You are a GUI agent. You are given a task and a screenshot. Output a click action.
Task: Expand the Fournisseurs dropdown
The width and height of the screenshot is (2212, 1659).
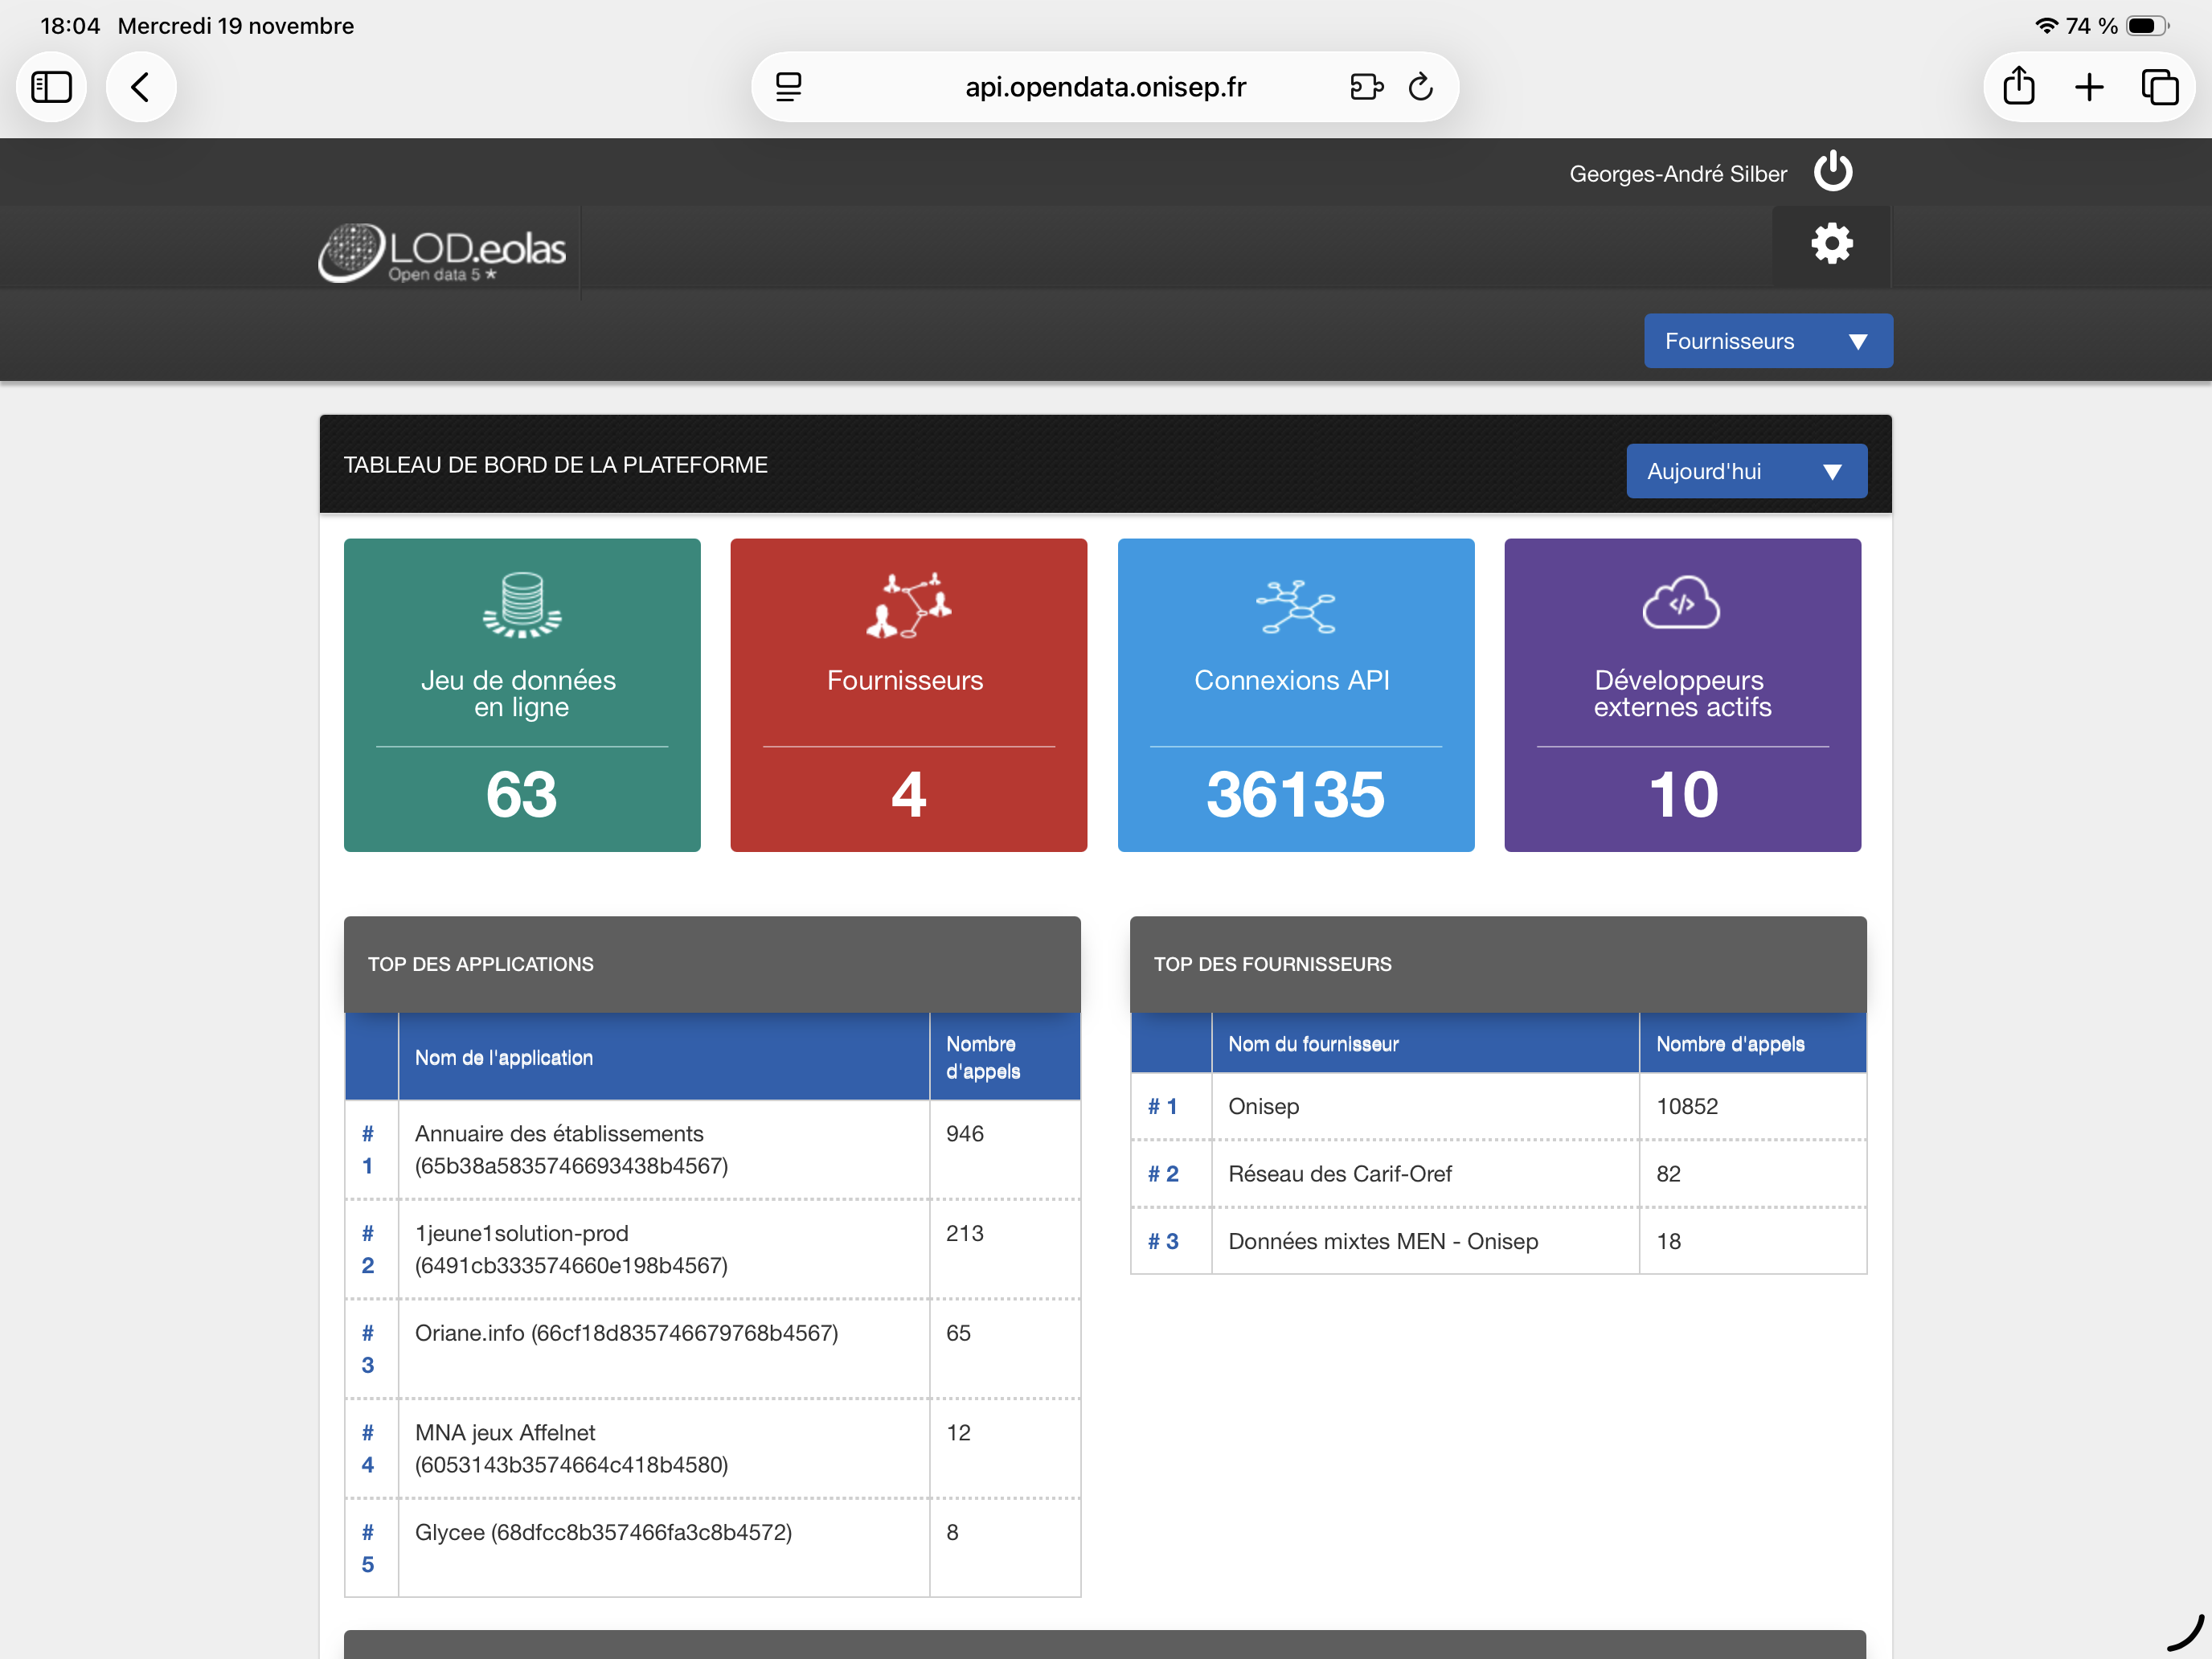click(x=1767, y=341)
